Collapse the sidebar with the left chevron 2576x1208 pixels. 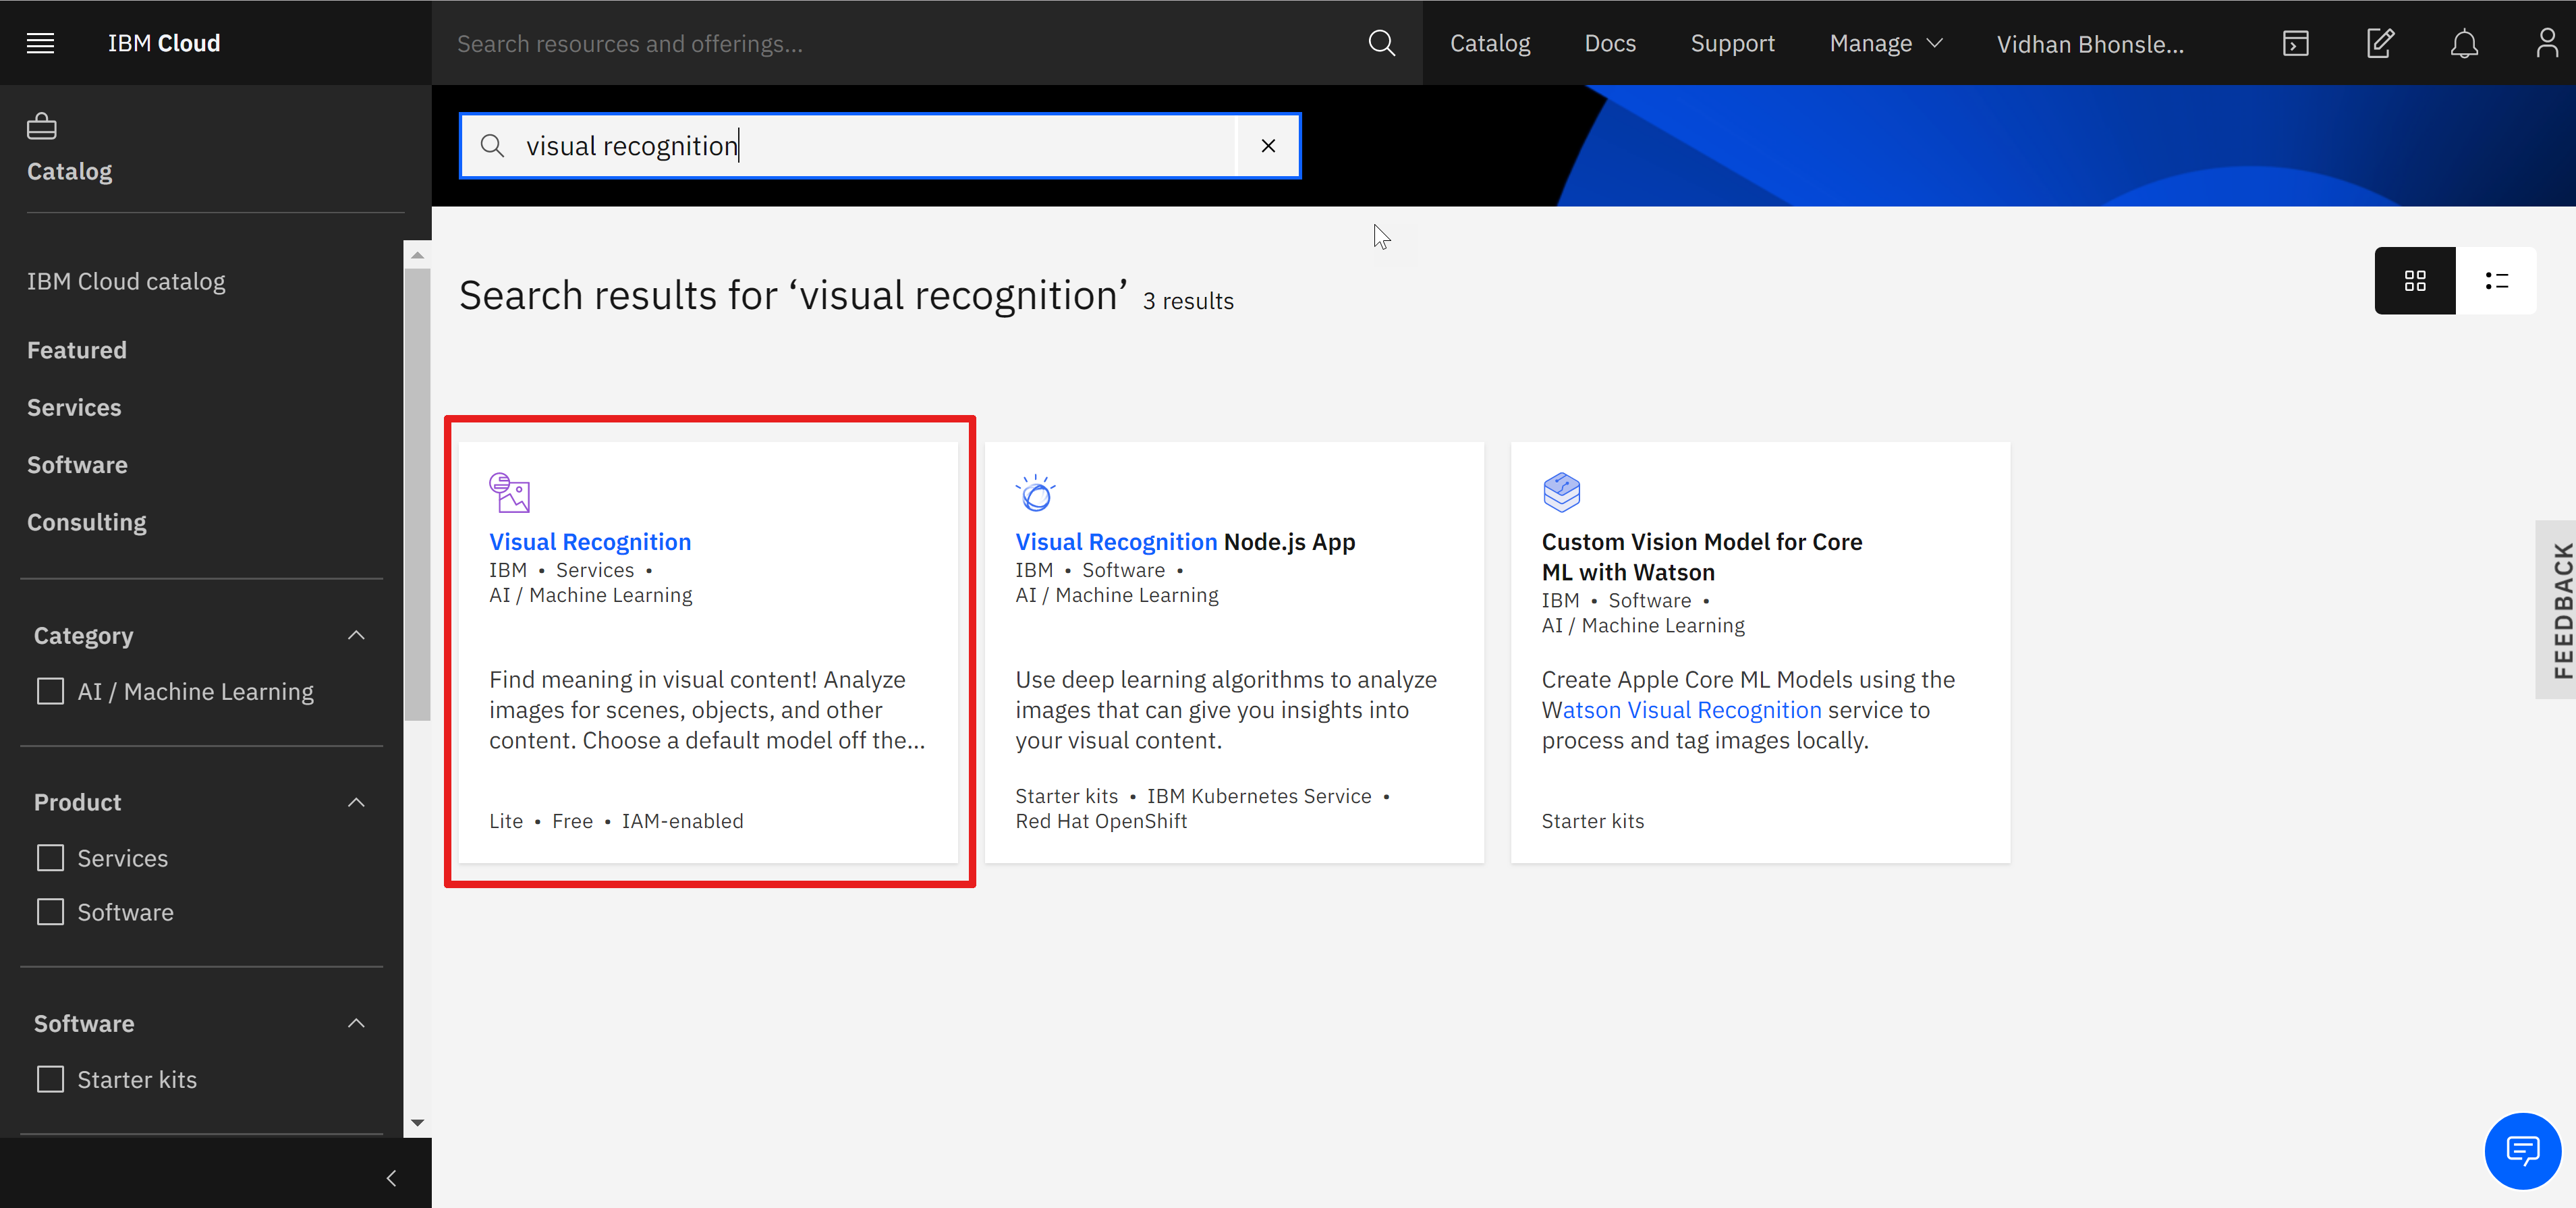click(391, 1178)
